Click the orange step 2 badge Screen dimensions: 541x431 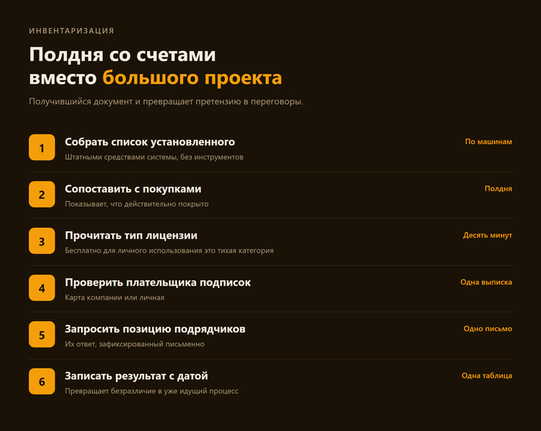pos(42,194)
